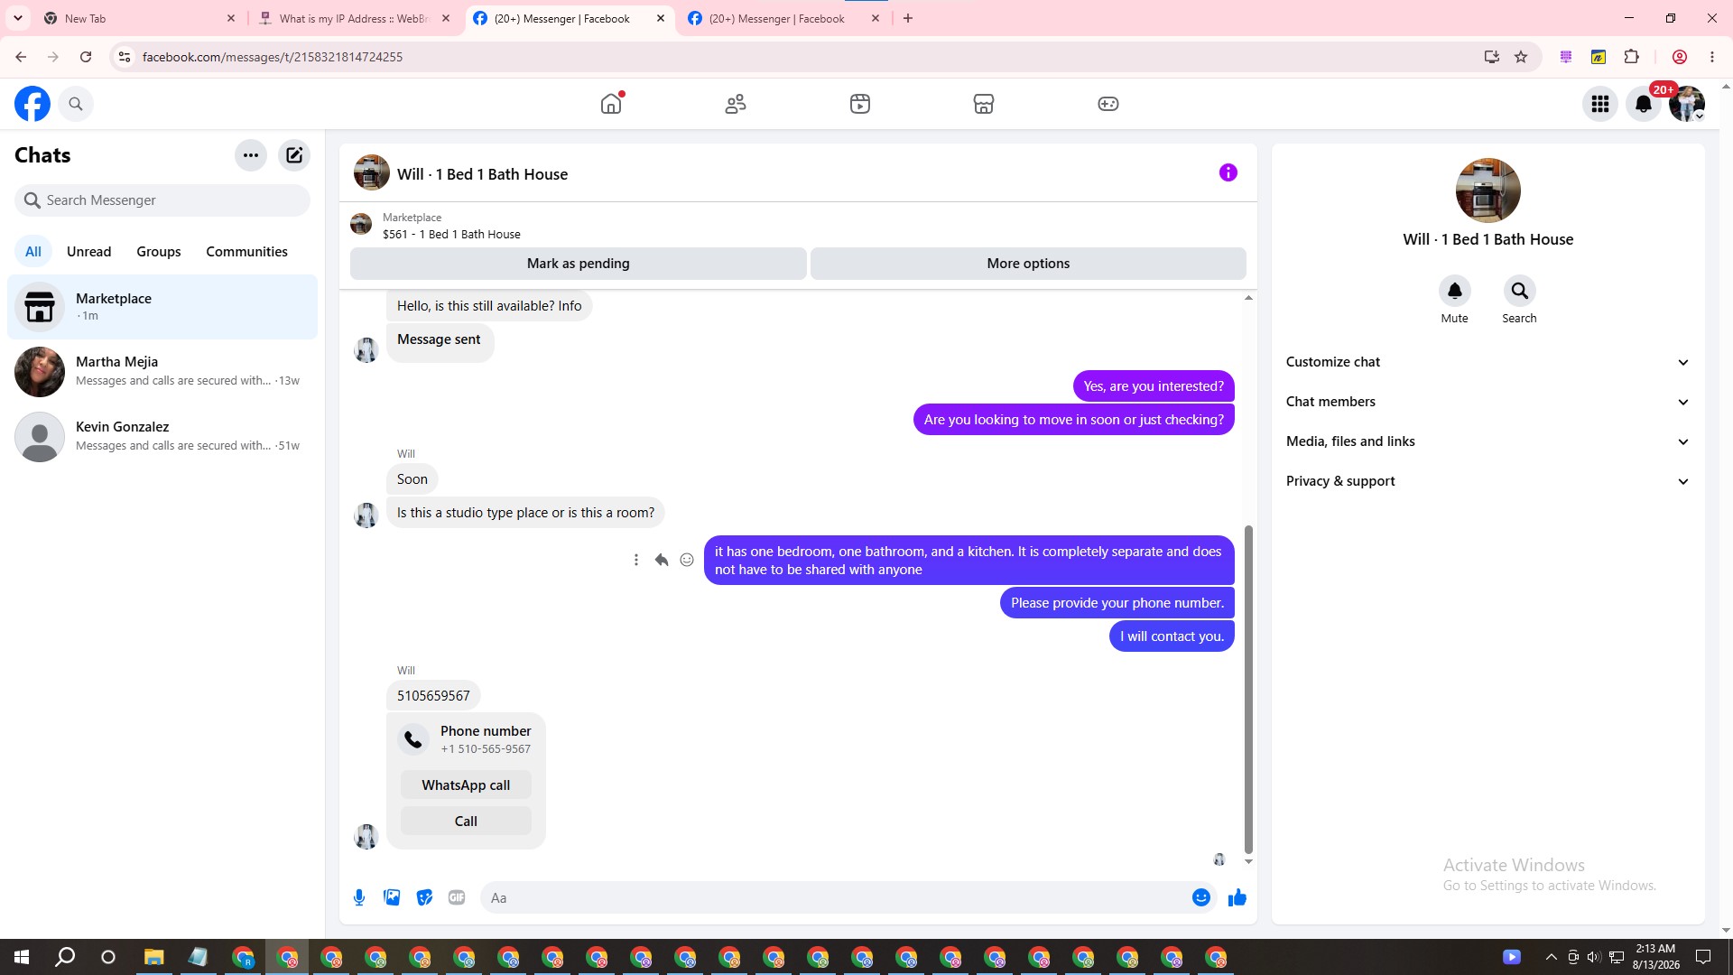Open the emoji picker in message box
This screenshot has width=1733, height=975.
1201,897
